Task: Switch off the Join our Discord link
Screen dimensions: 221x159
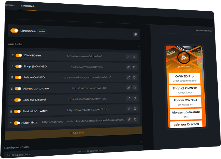Action: pos(18,100)
